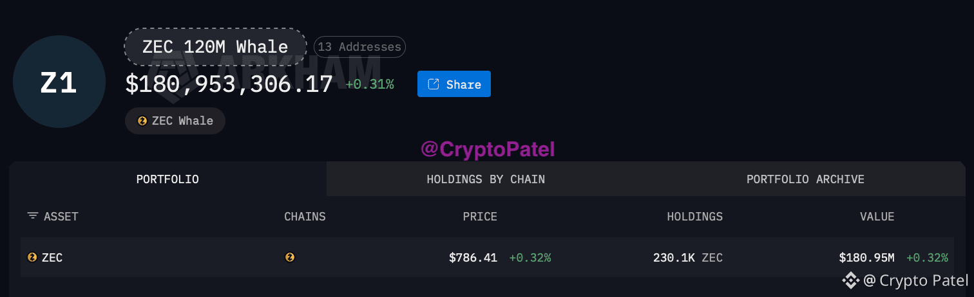974x297 pixels.
Task: Click the Binance logo icon in watermark
Action: 850,280
